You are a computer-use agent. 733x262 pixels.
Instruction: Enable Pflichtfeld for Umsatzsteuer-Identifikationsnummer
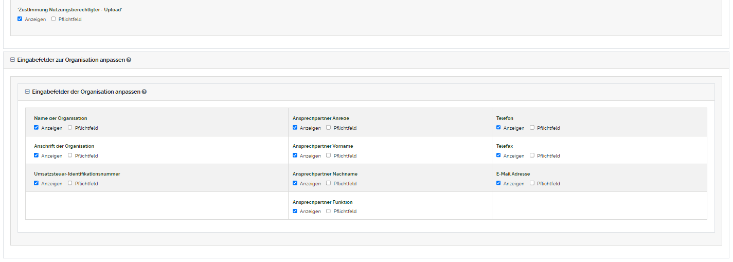pos(70,183)
